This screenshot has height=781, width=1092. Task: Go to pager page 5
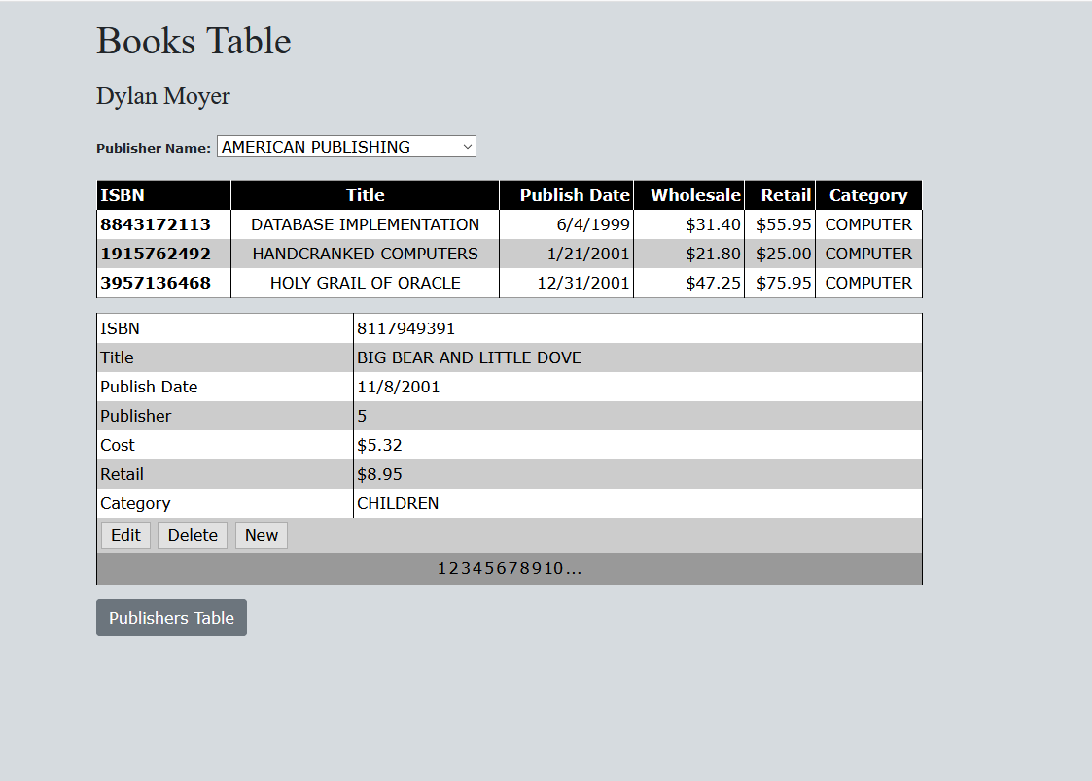click(491, 569)
